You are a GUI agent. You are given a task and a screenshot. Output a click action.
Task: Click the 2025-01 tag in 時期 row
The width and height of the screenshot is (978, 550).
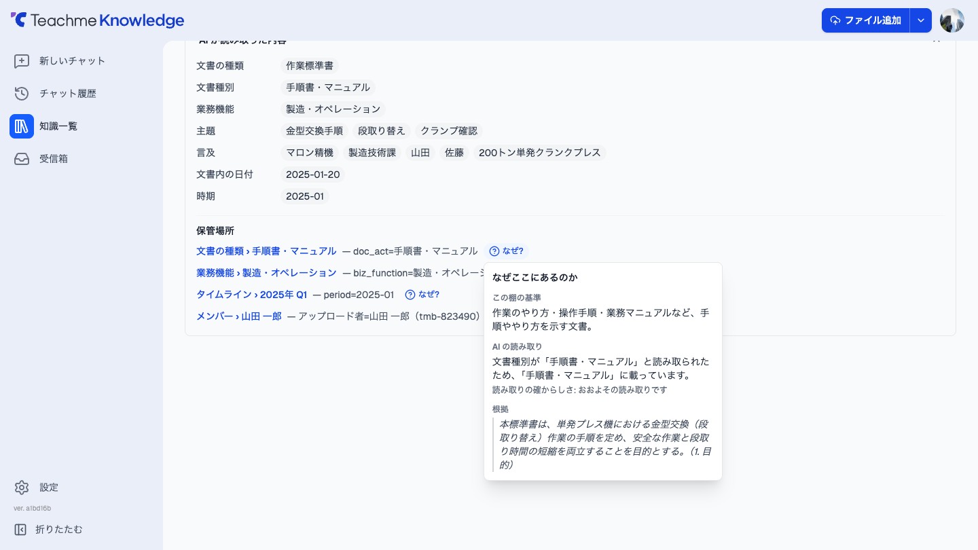coord(305,196)
